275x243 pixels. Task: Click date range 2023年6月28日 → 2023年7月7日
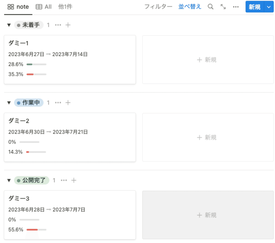(x=47, y=210)
